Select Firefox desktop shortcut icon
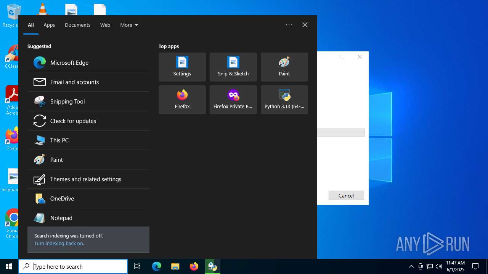Viewport: 488px width, 274px height. pyautogui.click(x=12, y=139)
